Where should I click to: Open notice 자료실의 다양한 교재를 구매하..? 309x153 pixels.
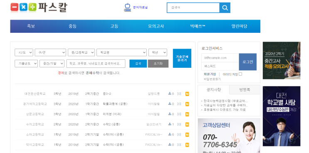click(225, 105)
